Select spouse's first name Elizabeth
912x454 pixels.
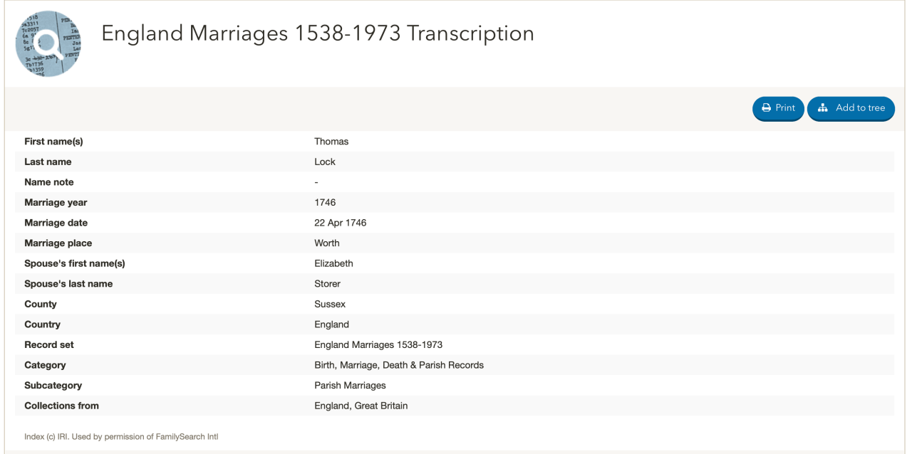[333, 263]
